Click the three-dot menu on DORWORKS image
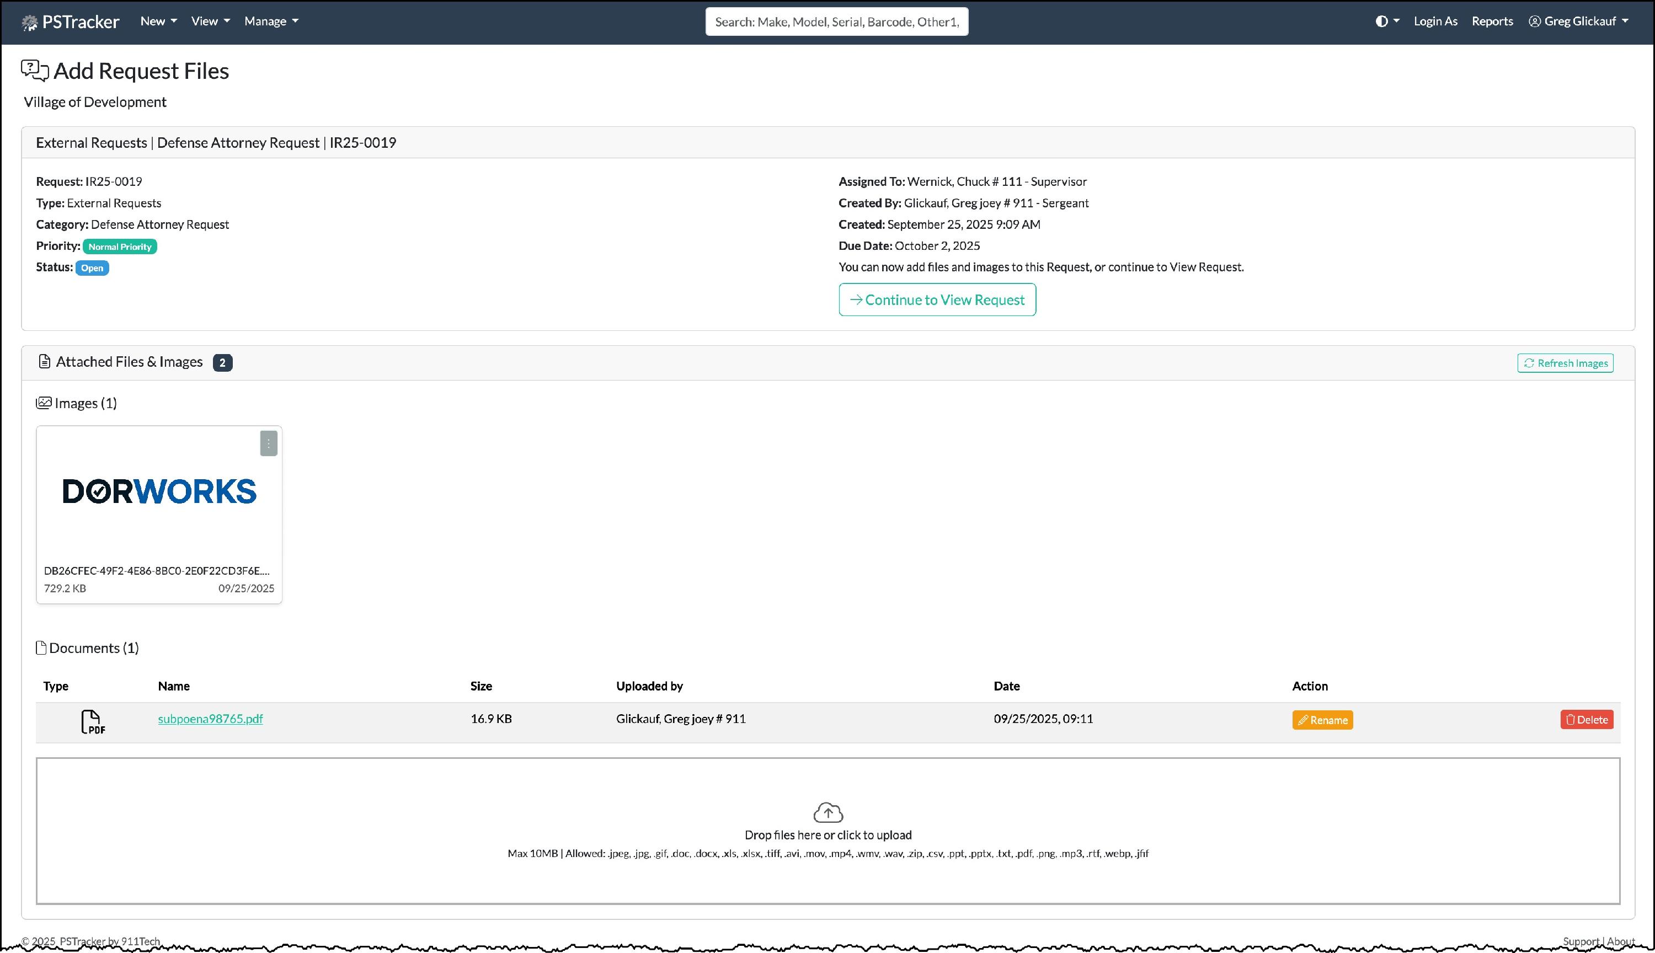The height and width of the screenshot is (953, 1655). [269, 444]
